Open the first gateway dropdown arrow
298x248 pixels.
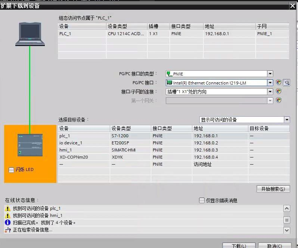pos(270,101)
